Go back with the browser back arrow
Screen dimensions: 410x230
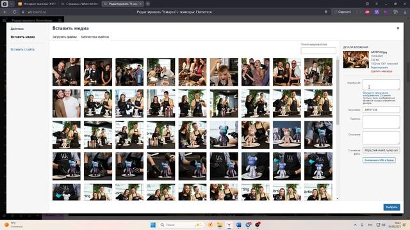point(5,12)
